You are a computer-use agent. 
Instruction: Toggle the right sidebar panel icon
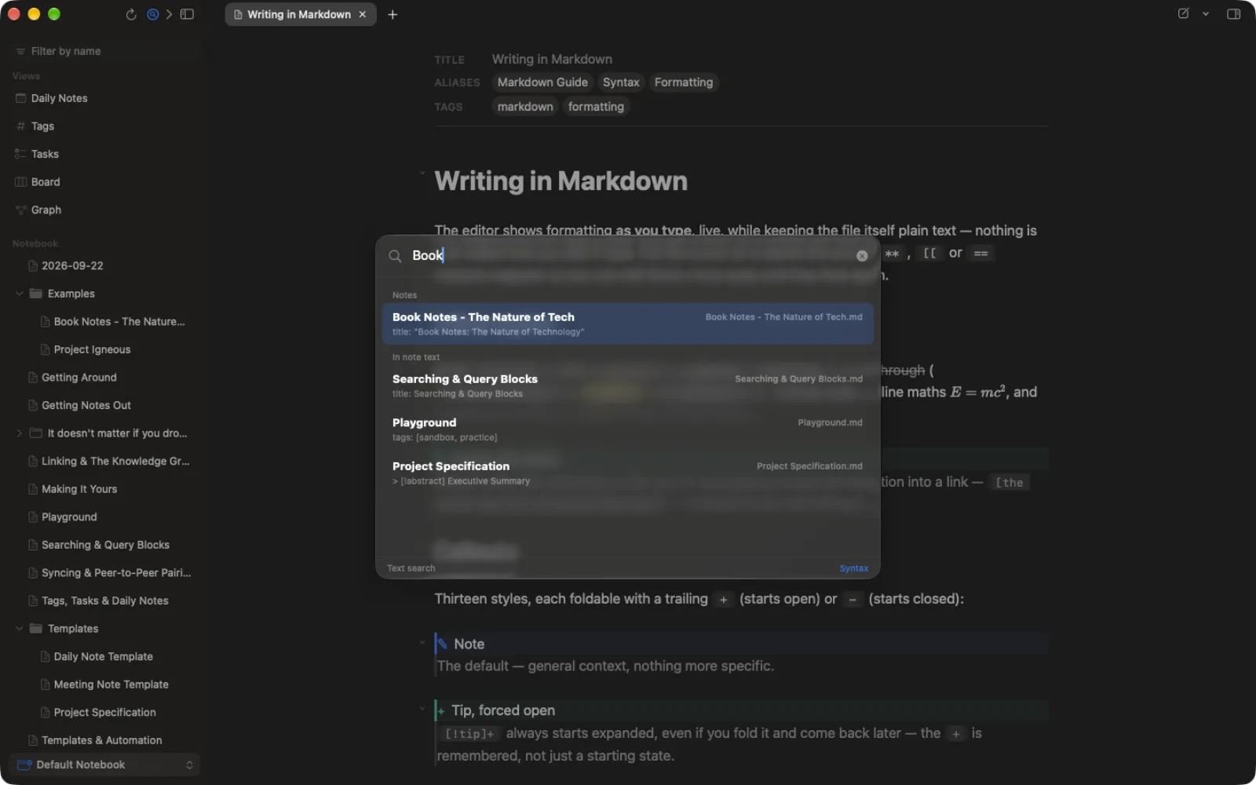(x=1233, y=13)
